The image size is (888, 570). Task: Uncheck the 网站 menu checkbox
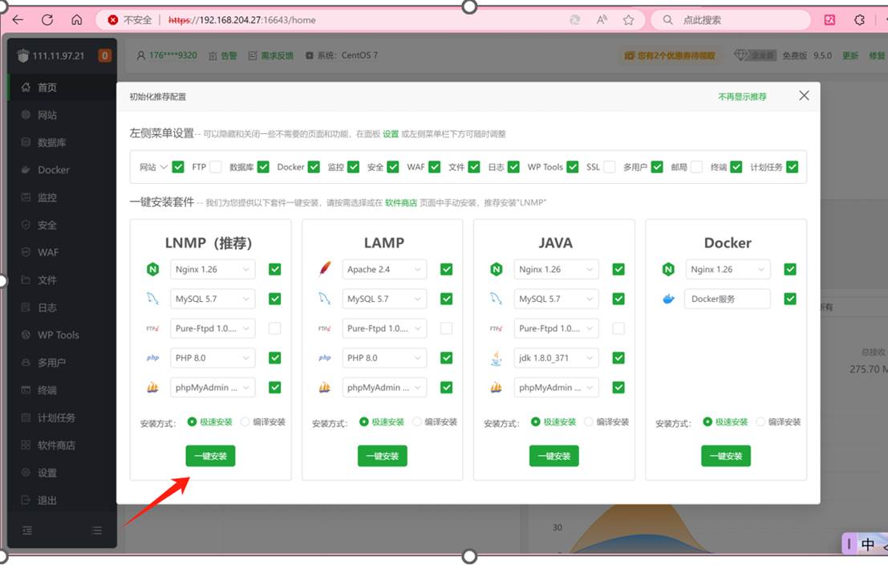coord(178,166)
